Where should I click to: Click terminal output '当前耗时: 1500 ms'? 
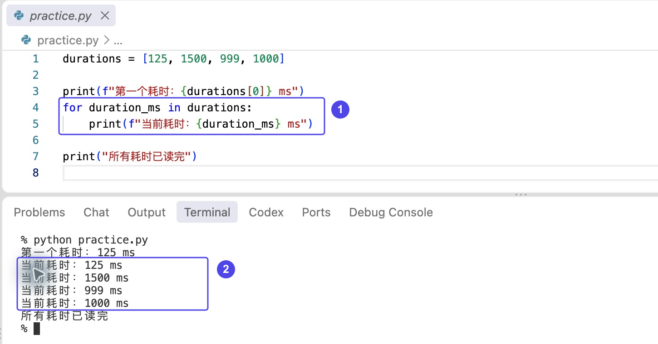(75, 278)
